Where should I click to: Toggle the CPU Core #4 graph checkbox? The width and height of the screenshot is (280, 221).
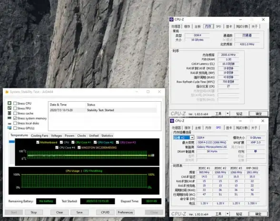57,147
